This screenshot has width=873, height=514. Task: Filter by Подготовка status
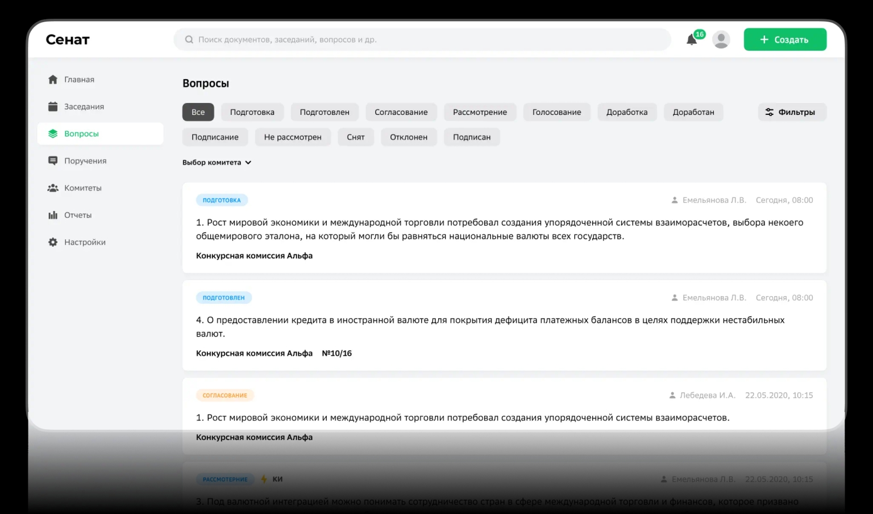point(252,112)
